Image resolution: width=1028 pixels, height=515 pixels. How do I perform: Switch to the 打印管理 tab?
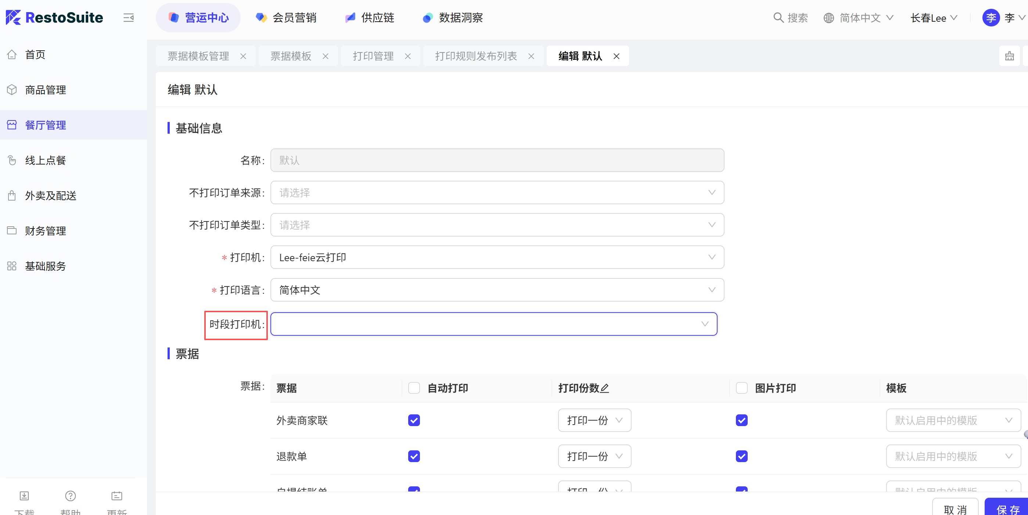[x=373, y=56]
